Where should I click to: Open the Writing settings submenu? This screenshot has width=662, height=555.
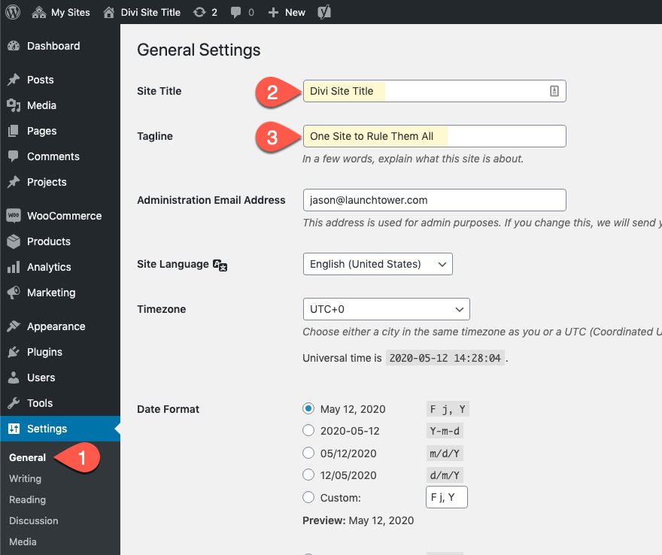pos(26,478)
